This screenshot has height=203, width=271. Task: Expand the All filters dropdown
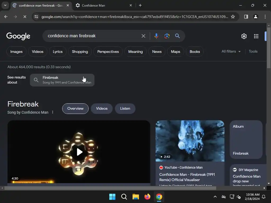(231, 52)
